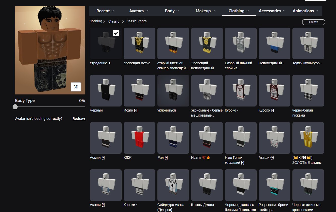The width and height of the screenshot is (336, 212).
Task: Select the 'зловещая метка' pants thumbnail
Action: (140, 43)
